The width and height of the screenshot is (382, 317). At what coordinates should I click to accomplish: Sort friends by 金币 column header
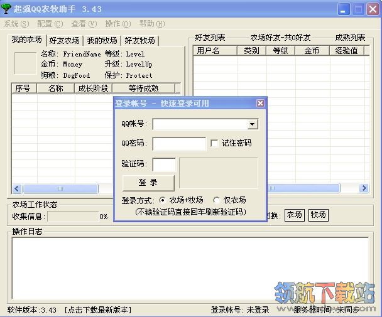(312, 51)
